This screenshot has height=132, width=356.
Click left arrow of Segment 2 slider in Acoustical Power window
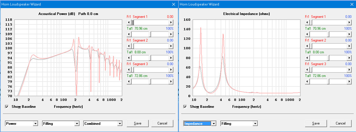(129, 46)
